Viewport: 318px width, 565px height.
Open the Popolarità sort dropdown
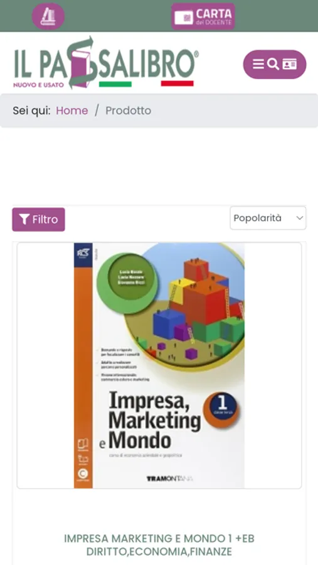coord(268,218)
